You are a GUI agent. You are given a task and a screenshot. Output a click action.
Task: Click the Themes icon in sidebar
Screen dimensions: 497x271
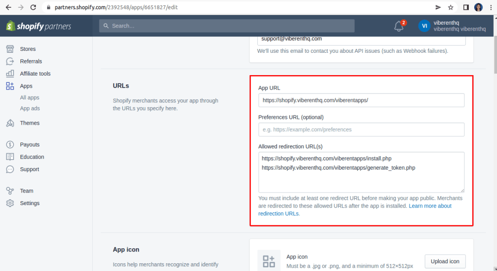[10, 123]
